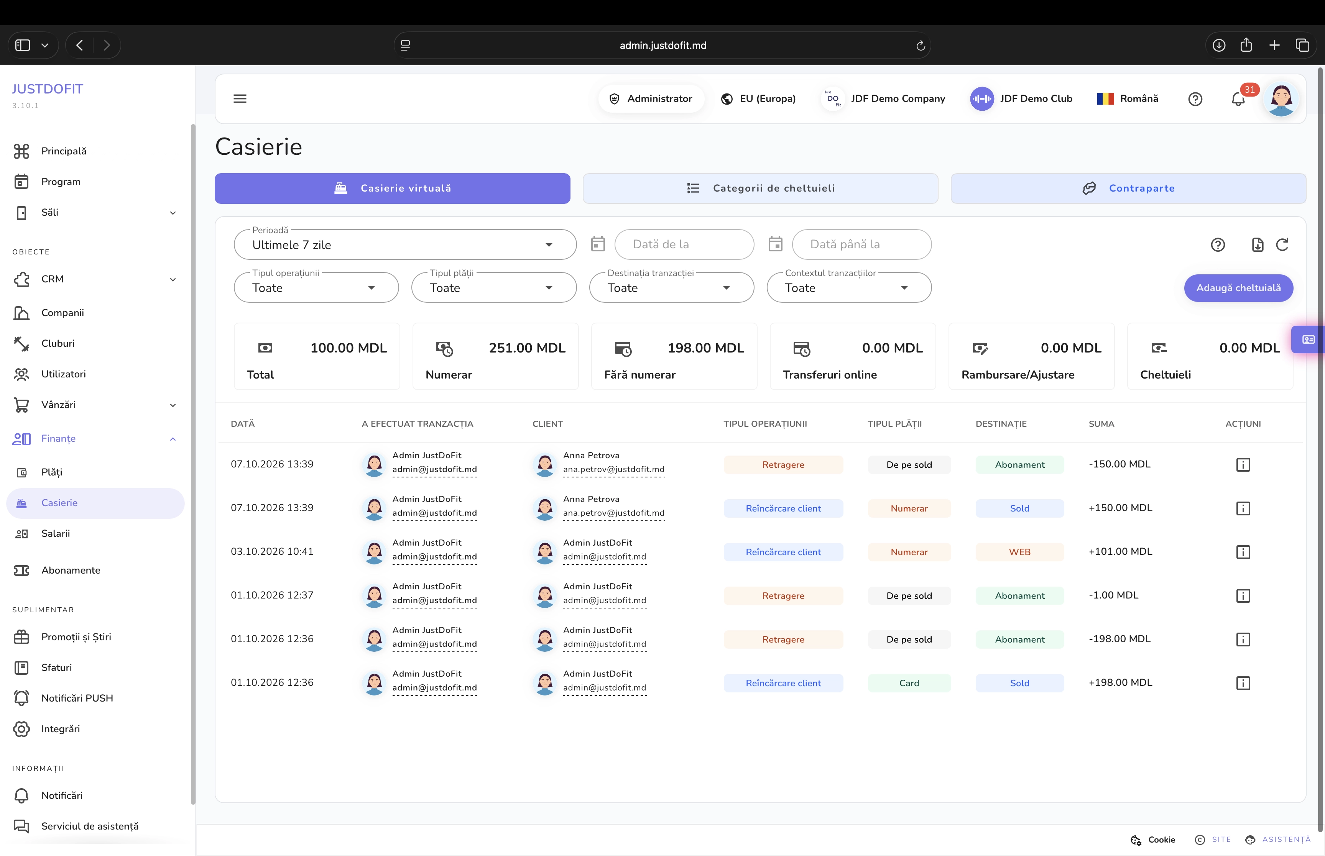
Task: Open the Tipul plății dropdown
Action: point(494,287)
